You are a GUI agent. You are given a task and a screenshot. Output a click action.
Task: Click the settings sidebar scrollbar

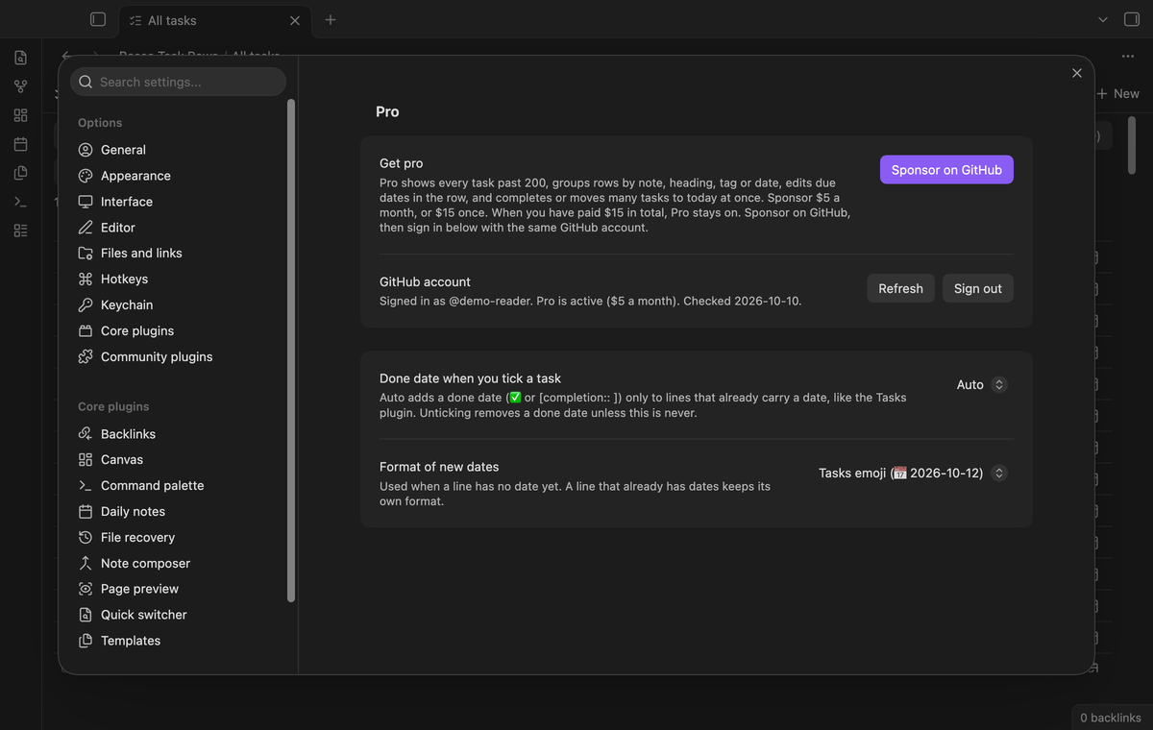pos(291,351)
